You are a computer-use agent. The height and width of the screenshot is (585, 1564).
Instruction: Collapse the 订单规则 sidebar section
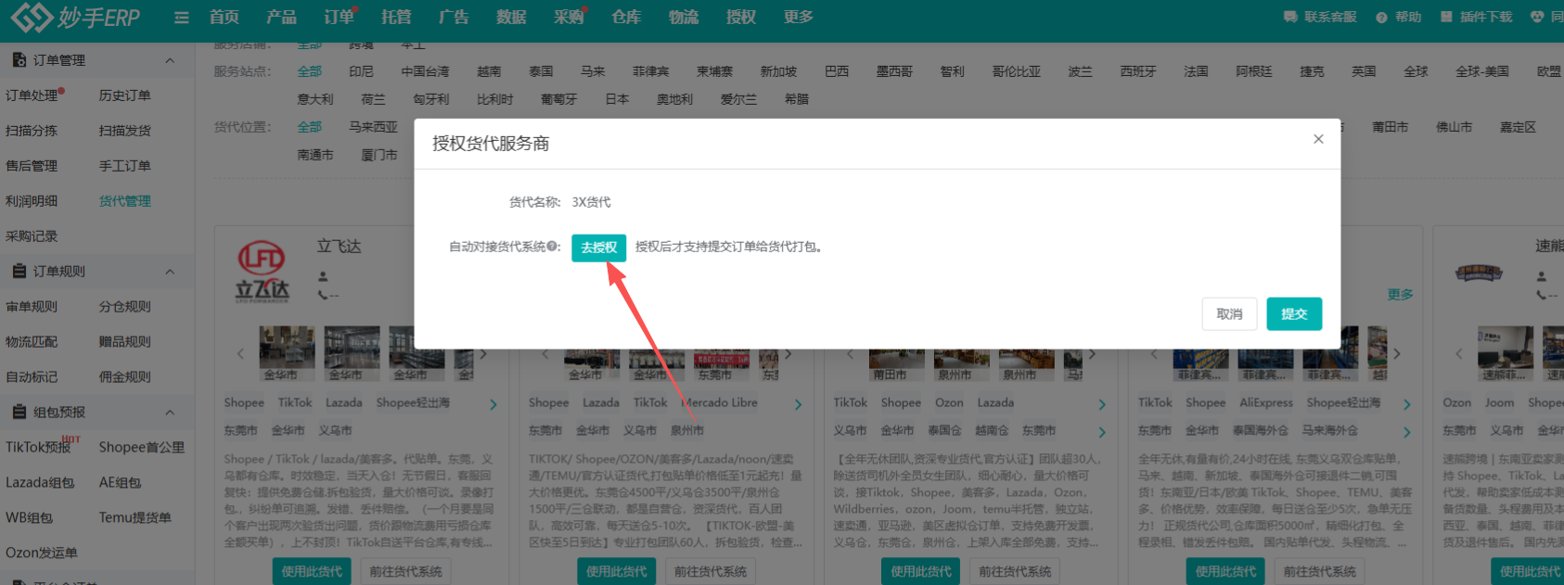pyautogui.click(x=170, y=272)
